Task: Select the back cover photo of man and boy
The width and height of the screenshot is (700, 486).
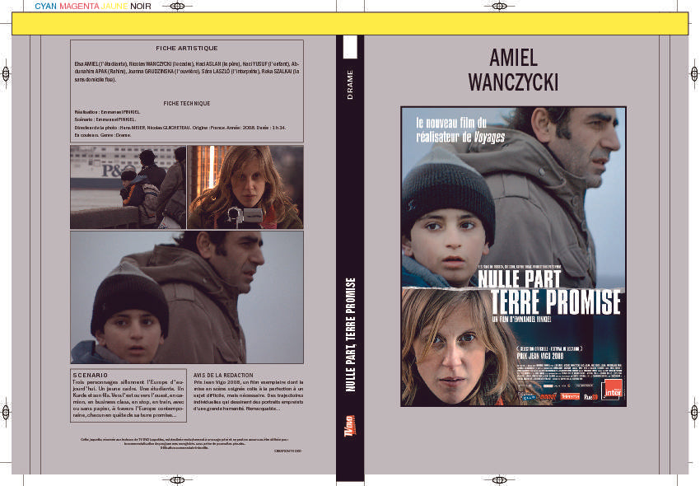Action: click(x=187, y=297)
